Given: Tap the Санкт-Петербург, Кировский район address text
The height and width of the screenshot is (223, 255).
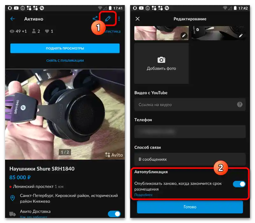Looking at the screenshot, I should click(x=69, y=198).
